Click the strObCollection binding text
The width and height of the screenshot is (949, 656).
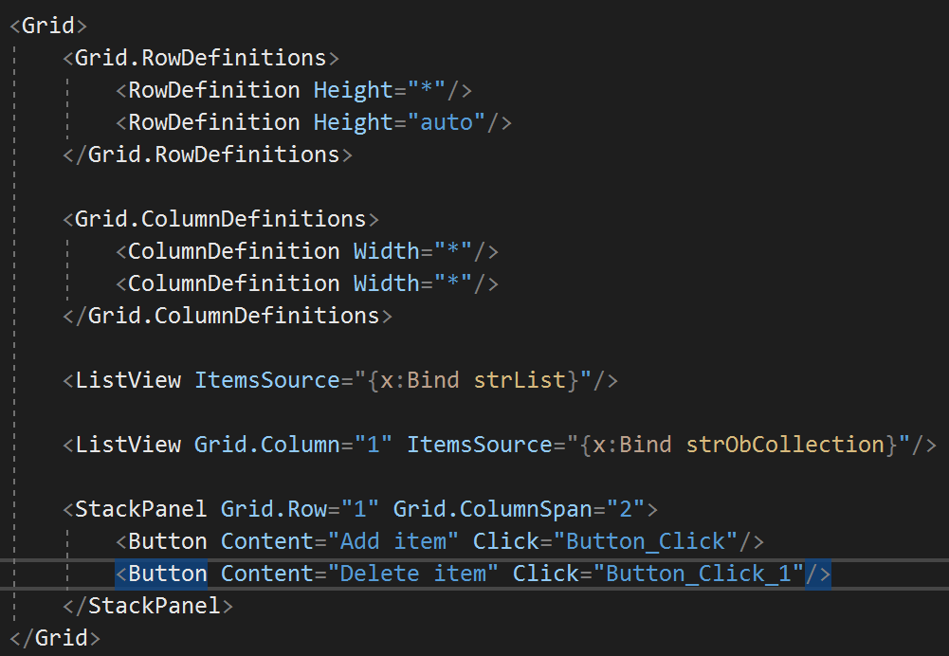[x=785, y=445]
